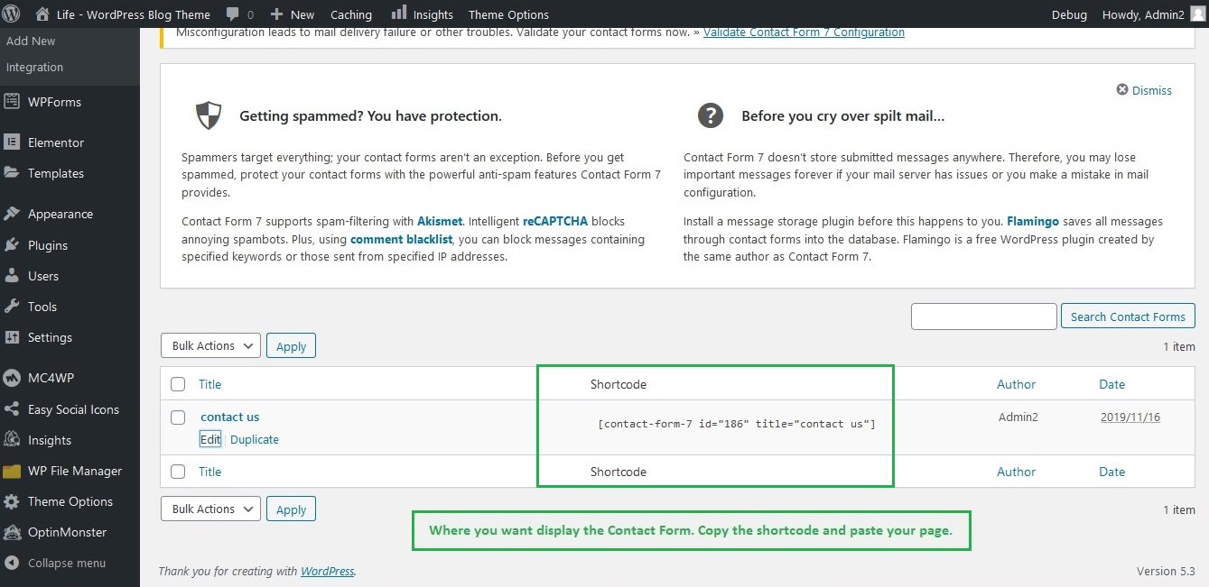The image size is (1209, 587).
Task: Click the Appearance brush icon
Action: (x=12, y=214)
